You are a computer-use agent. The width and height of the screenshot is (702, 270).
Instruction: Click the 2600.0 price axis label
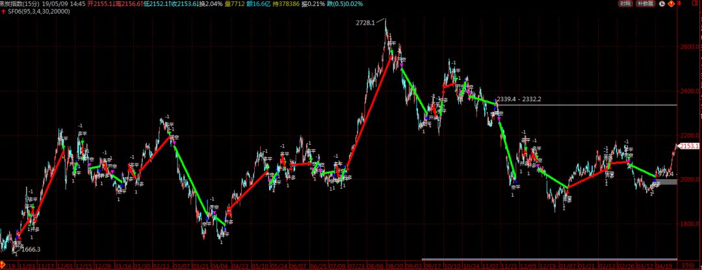pos(689,47)
